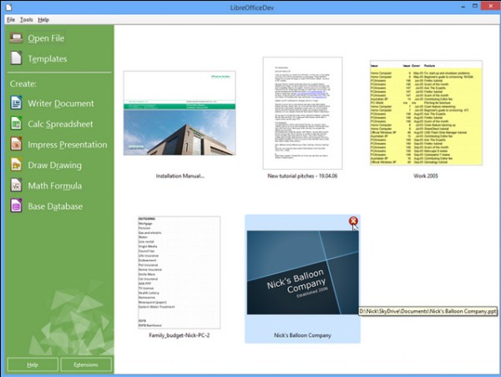This screenshot has width=501, height=377.
Task: Click the Extensions button
Action: [x=86, y=364]
